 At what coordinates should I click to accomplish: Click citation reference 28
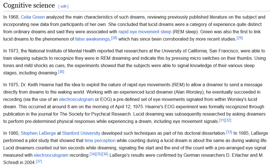114,38
